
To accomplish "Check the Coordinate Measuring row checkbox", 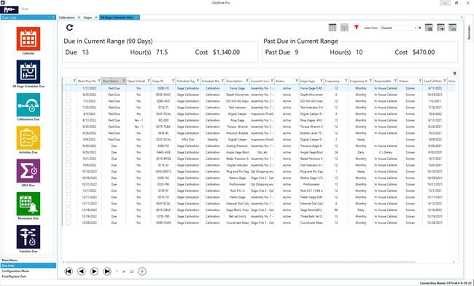I will (x=69, y=223).
